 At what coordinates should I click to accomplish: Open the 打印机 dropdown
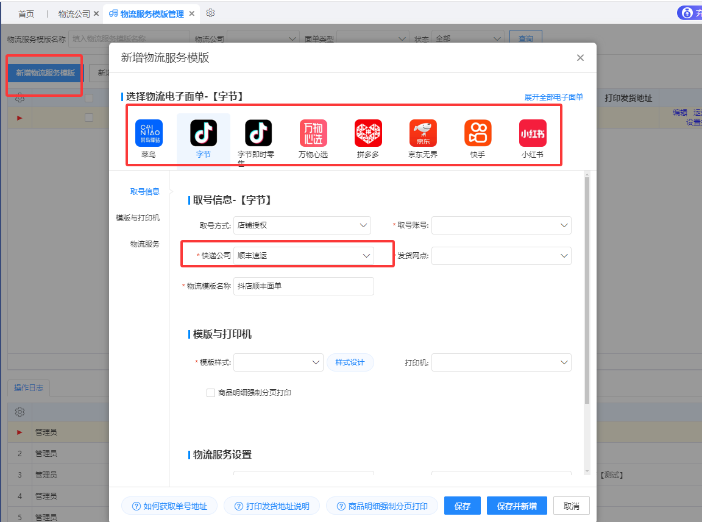coord(502,362)
